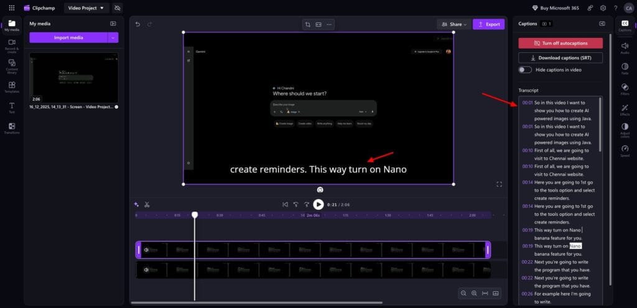Zoom in on the timeline
The height and width of the screenshot is (308, 637).
pos(474,293)
